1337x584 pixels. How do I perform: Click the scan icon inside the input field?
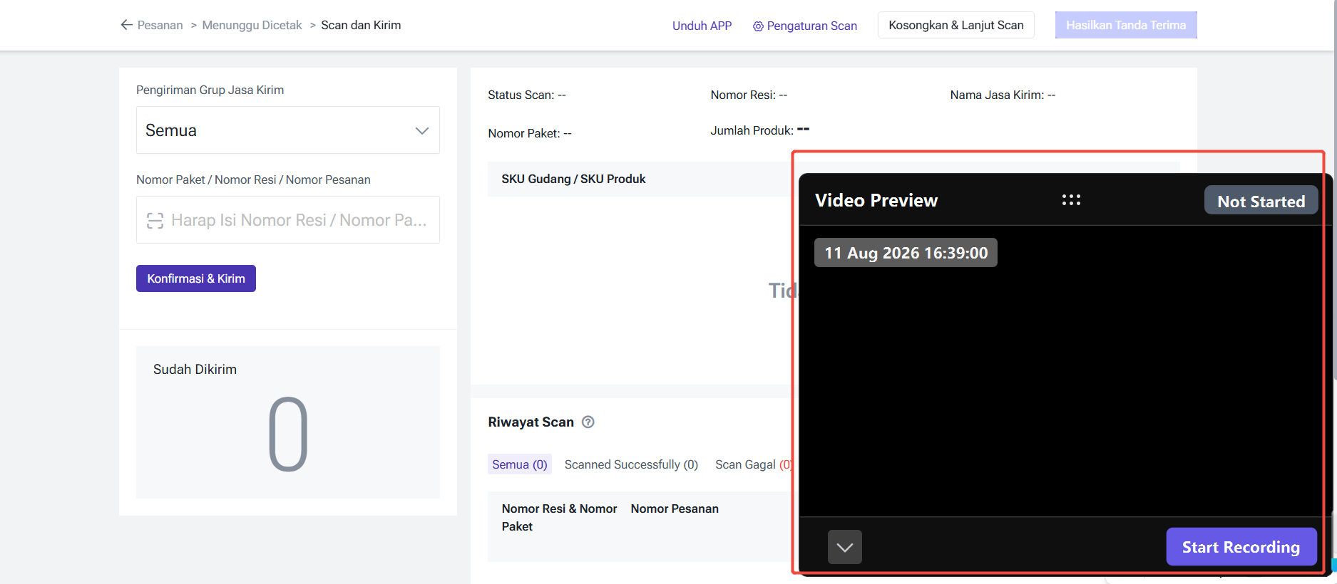point(155,221)
